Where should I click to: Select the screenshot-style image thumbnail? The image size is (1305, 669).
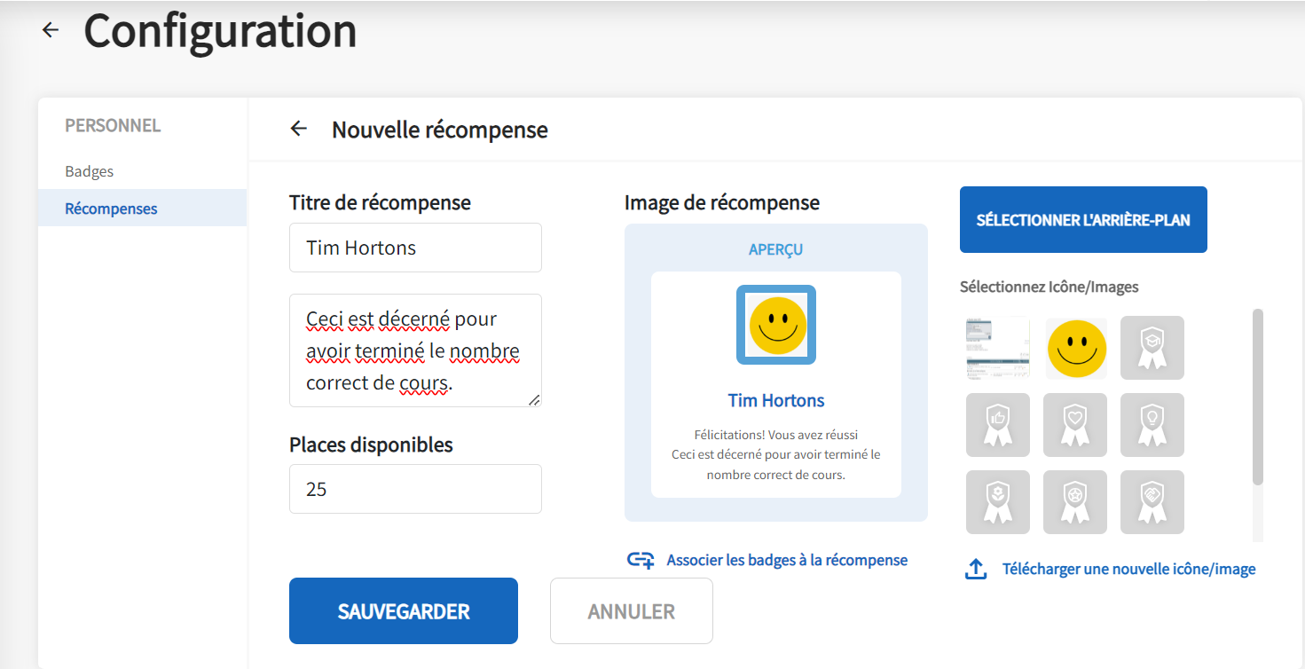[998, 348]
